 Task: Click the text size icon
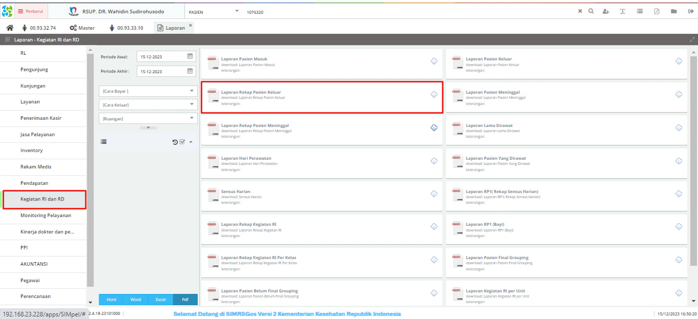tap(623, 11)
